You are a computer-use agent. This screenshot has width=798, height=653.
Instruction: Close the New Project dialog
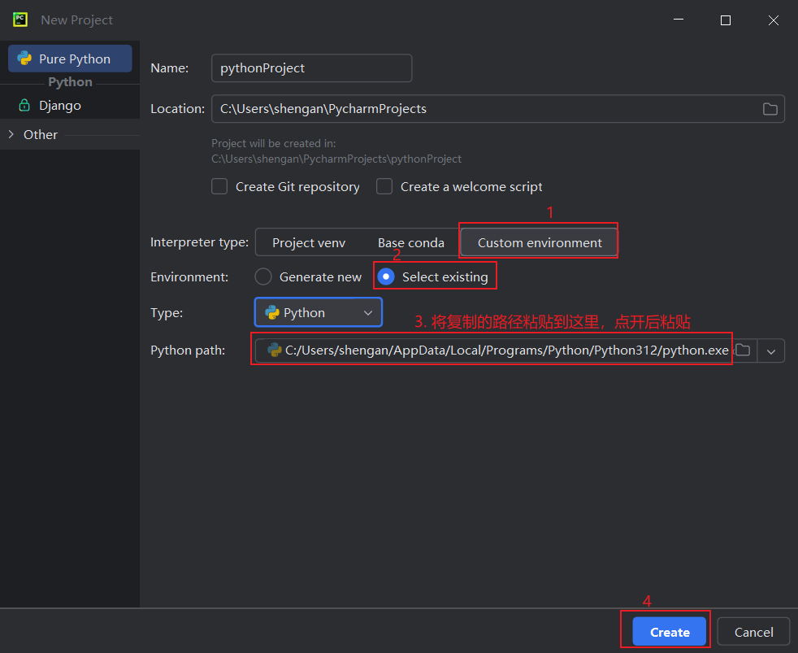(773, 20)
